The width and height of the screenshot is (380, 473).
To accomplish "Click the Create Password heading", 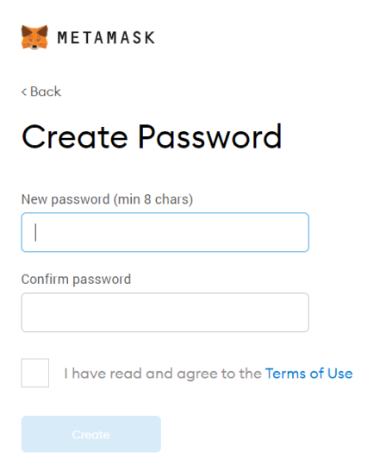I will click(x=152, y=137).
